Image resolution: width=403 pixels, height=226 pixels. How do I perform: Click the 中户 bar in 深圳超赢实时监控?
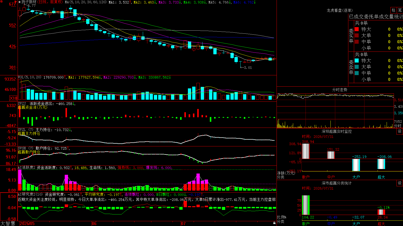[331, 155]
